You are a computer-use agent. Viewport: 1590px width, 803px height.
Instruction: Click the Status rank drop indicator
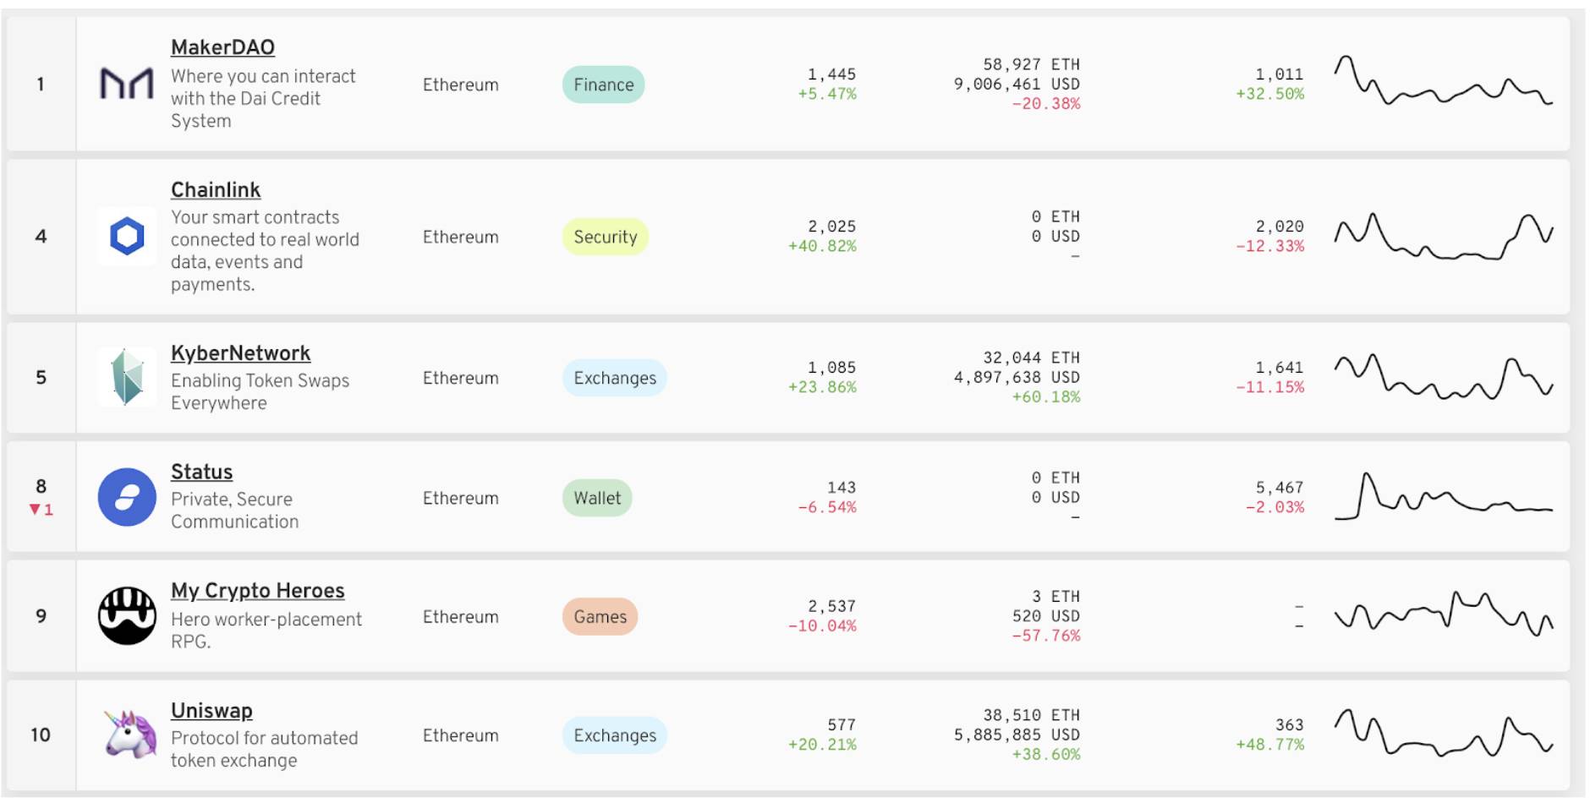(x=41, y=510)
